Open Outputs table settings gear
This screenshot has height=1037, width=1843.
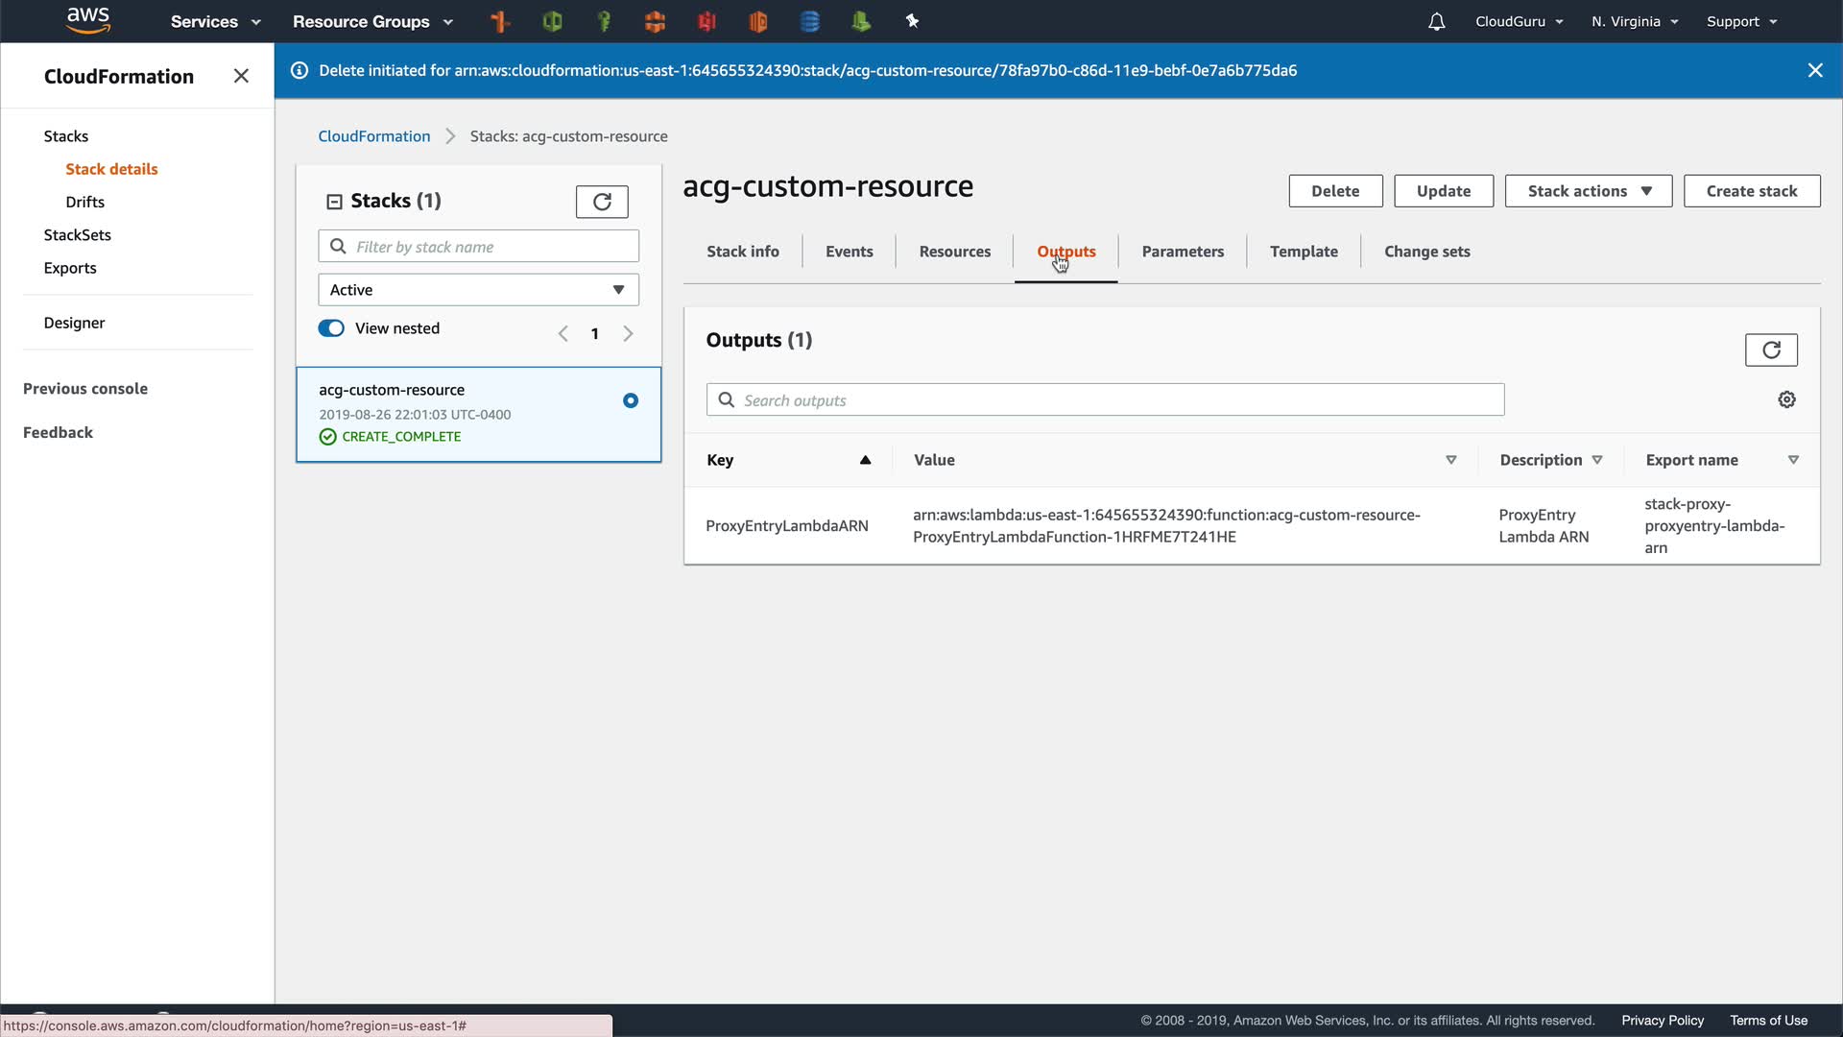[1786, 399]
